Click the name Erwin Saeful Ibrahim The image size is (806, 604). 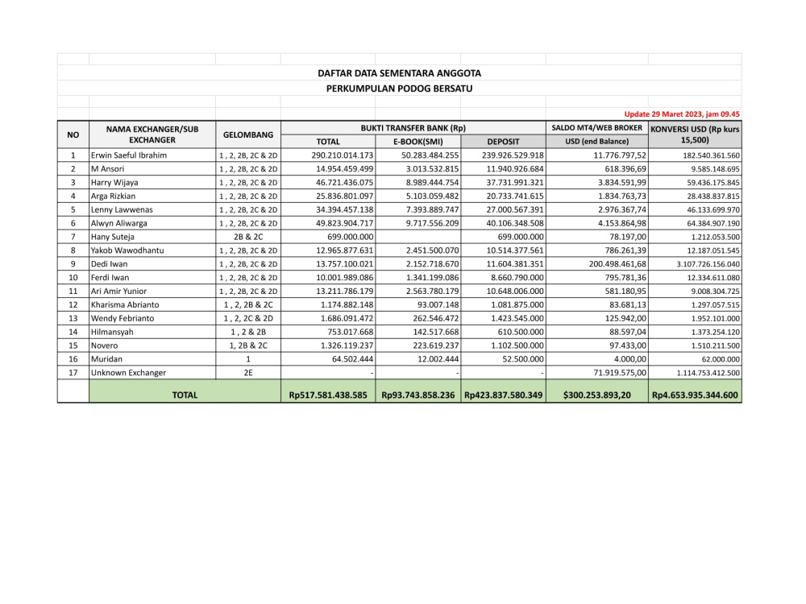[x=129, y=155]
